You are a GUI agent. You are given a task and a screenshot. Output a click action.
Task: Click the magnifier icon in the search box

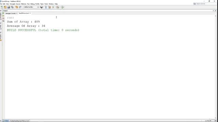(x=194, y=4)
